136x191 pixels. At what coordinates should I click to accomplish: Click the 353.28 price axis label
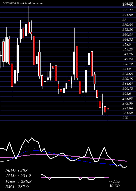[x=128, y=49]
